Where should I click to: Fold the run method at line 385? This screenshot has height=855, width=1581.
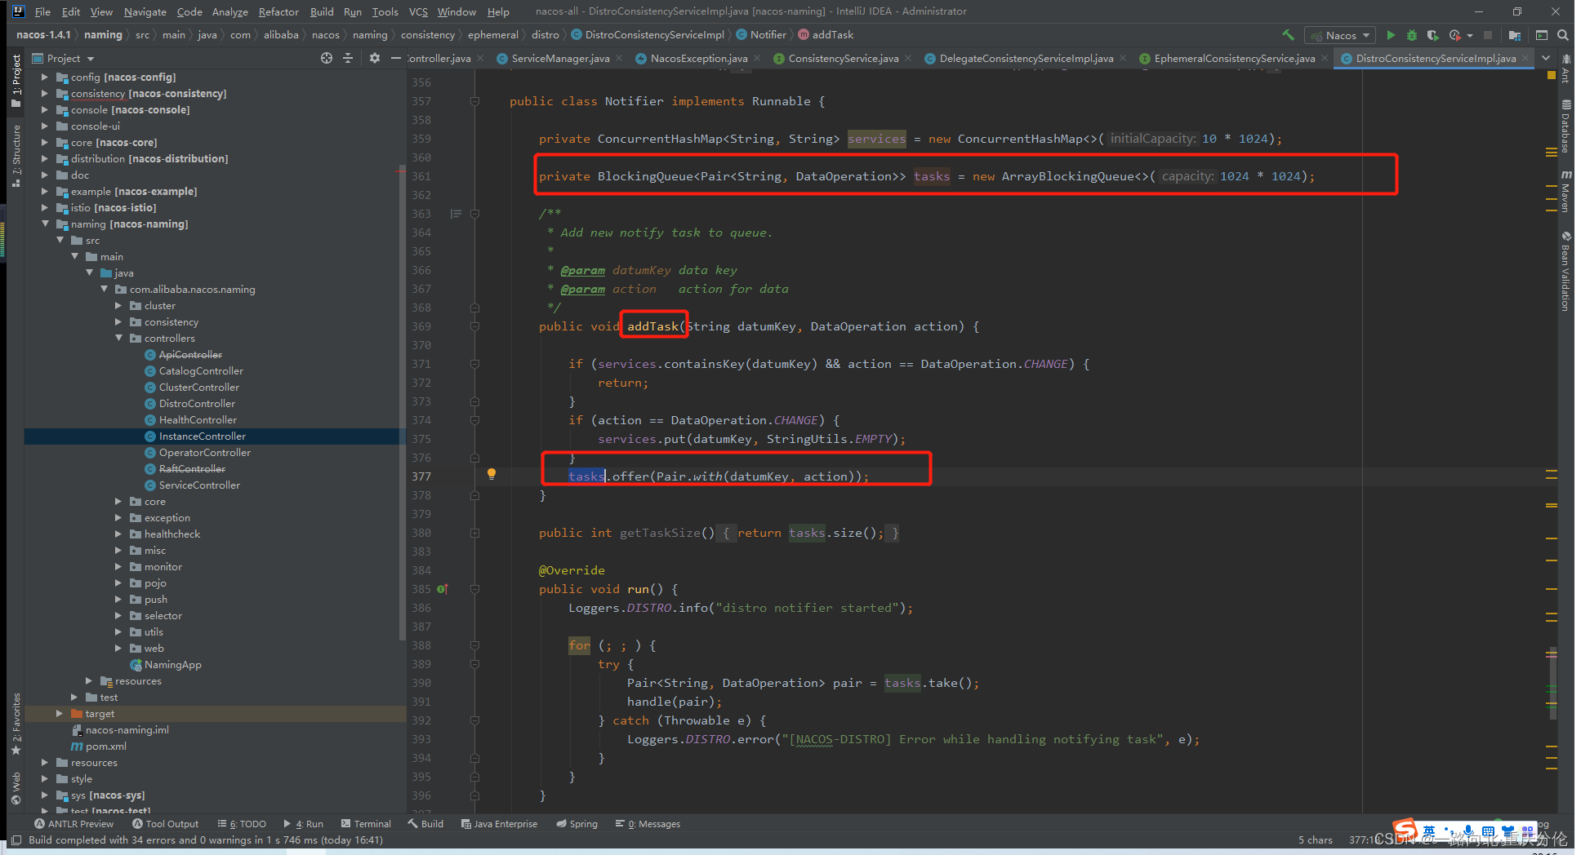[474, 589]
